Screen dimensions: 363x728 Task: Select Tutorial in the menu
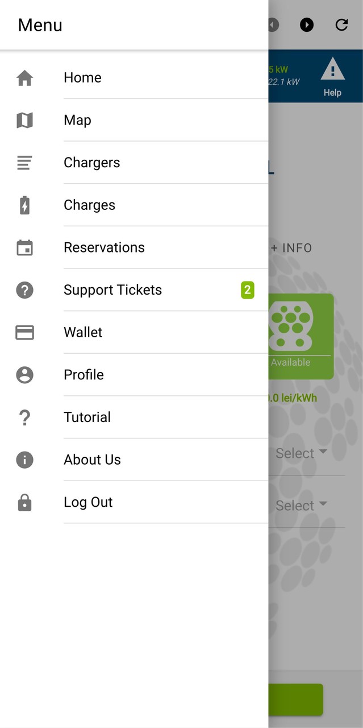tap(87, 417)
